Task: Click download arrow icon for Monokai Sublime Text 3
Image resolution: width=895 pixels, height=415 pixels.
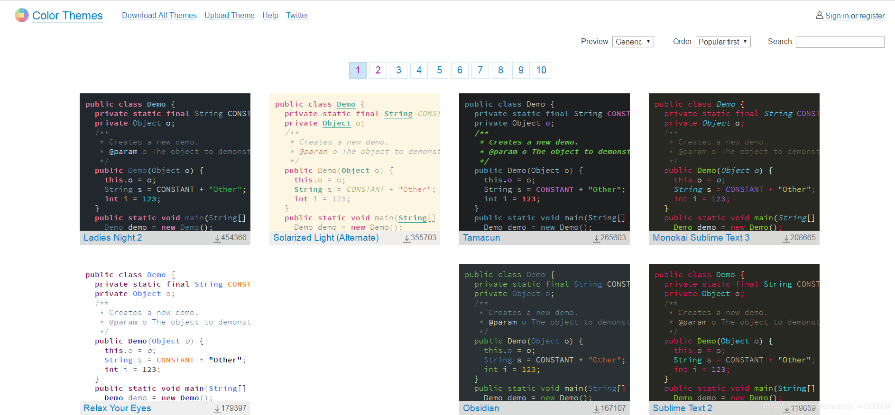Action: pyautogui.click(x=786, y=238)
